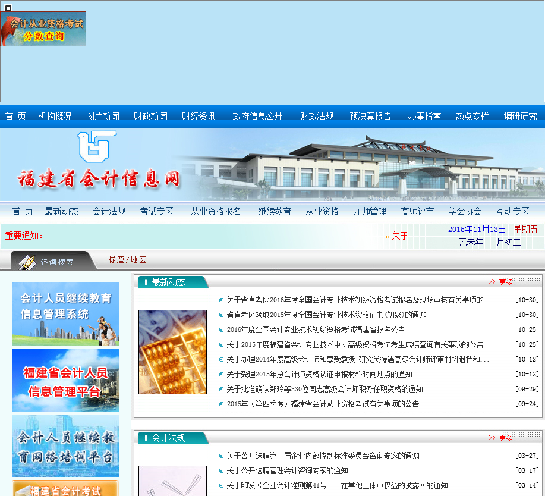Viewport: 545px width, 496px height.
Task: Select 财政法规 in the blue bar
Action: click(317, 116)
